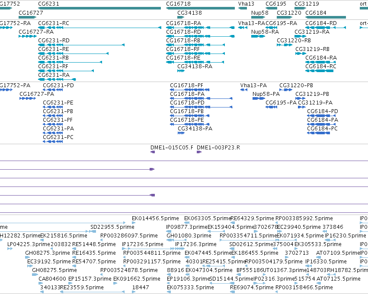Click the CG16718 gene bar

coord(200,8)
